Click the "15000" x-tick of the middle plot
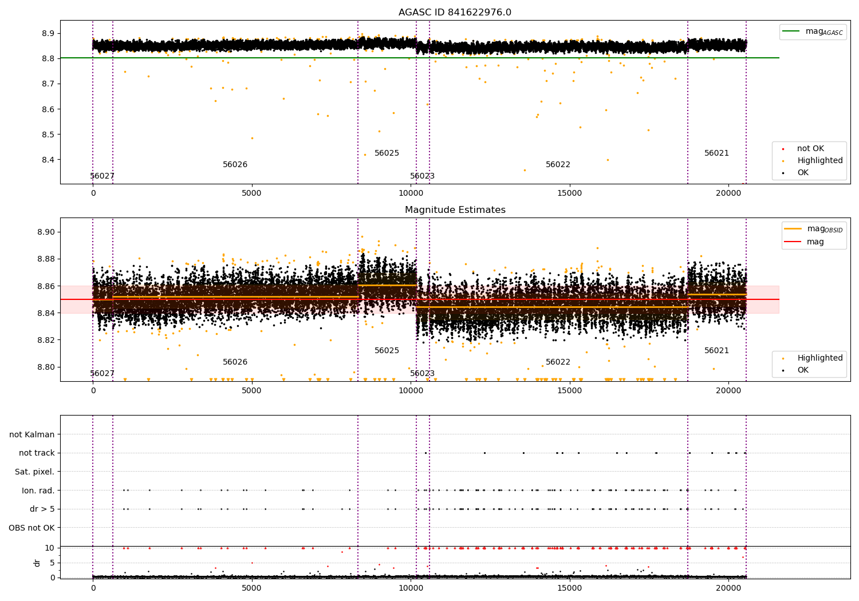859x601 pixels. [569, 391]
